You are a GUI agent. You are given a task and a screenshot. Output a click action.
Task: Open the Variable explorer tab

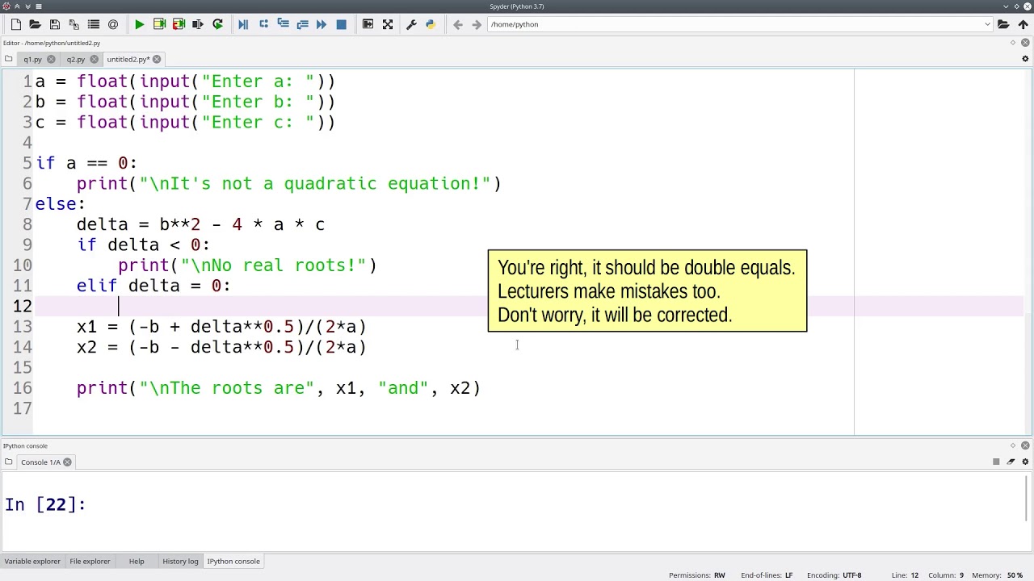(32, 561)
